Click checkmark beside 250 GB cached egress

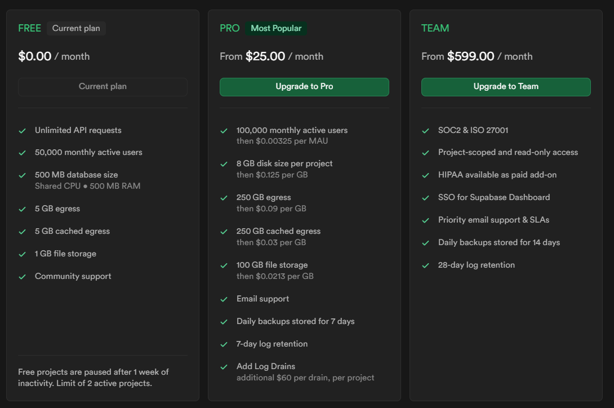coord(224,232)
